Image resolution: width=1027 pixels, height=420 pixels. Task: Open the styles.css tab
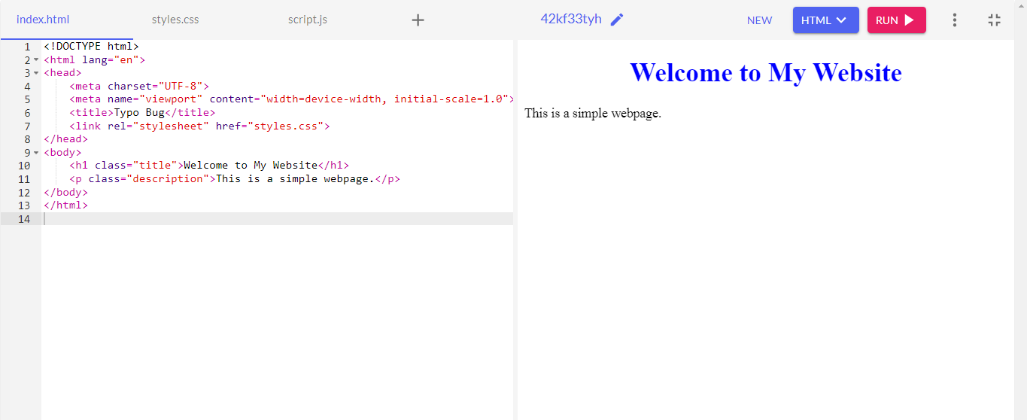click(x=175, y=20)
